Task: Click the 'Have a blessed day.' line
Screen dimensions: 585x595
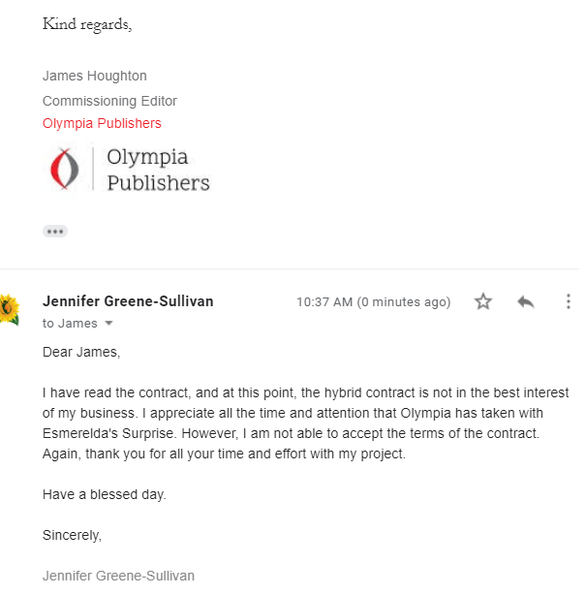Action: point(105,494)
